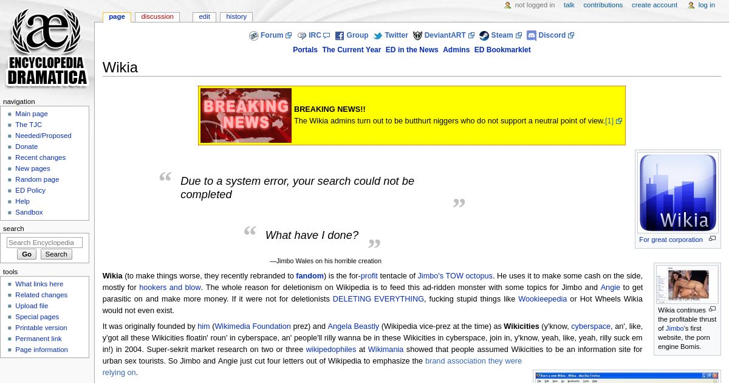Open Admins link
Viewport: 729px width, 383px height.
click(x=456, y=50)
